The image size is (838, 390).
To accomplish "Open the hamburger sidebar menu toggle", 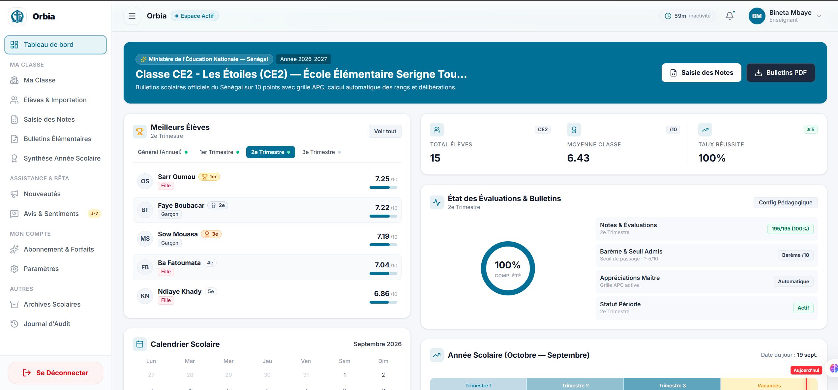I will point(132,16).
